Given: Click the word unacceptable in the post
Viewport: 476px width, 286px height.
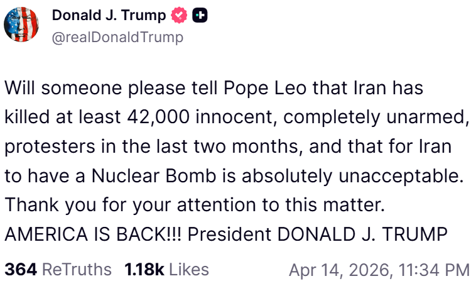Looking at the screenshot, I should pos(400,175).
